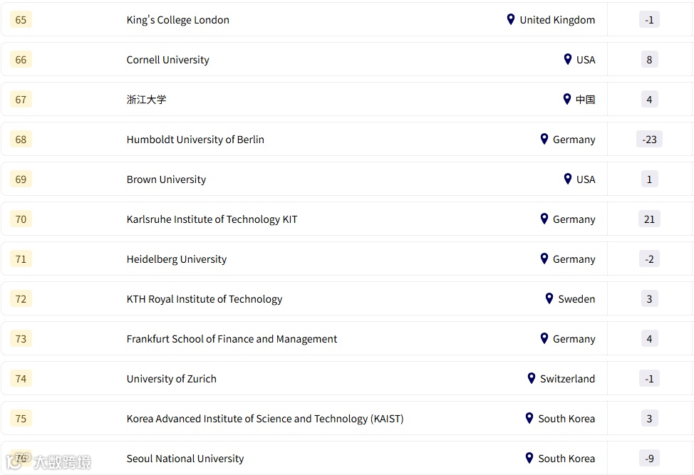The image size is (694, 475).
Task: Click the rank 70 badge
Action: click(21, 219)
